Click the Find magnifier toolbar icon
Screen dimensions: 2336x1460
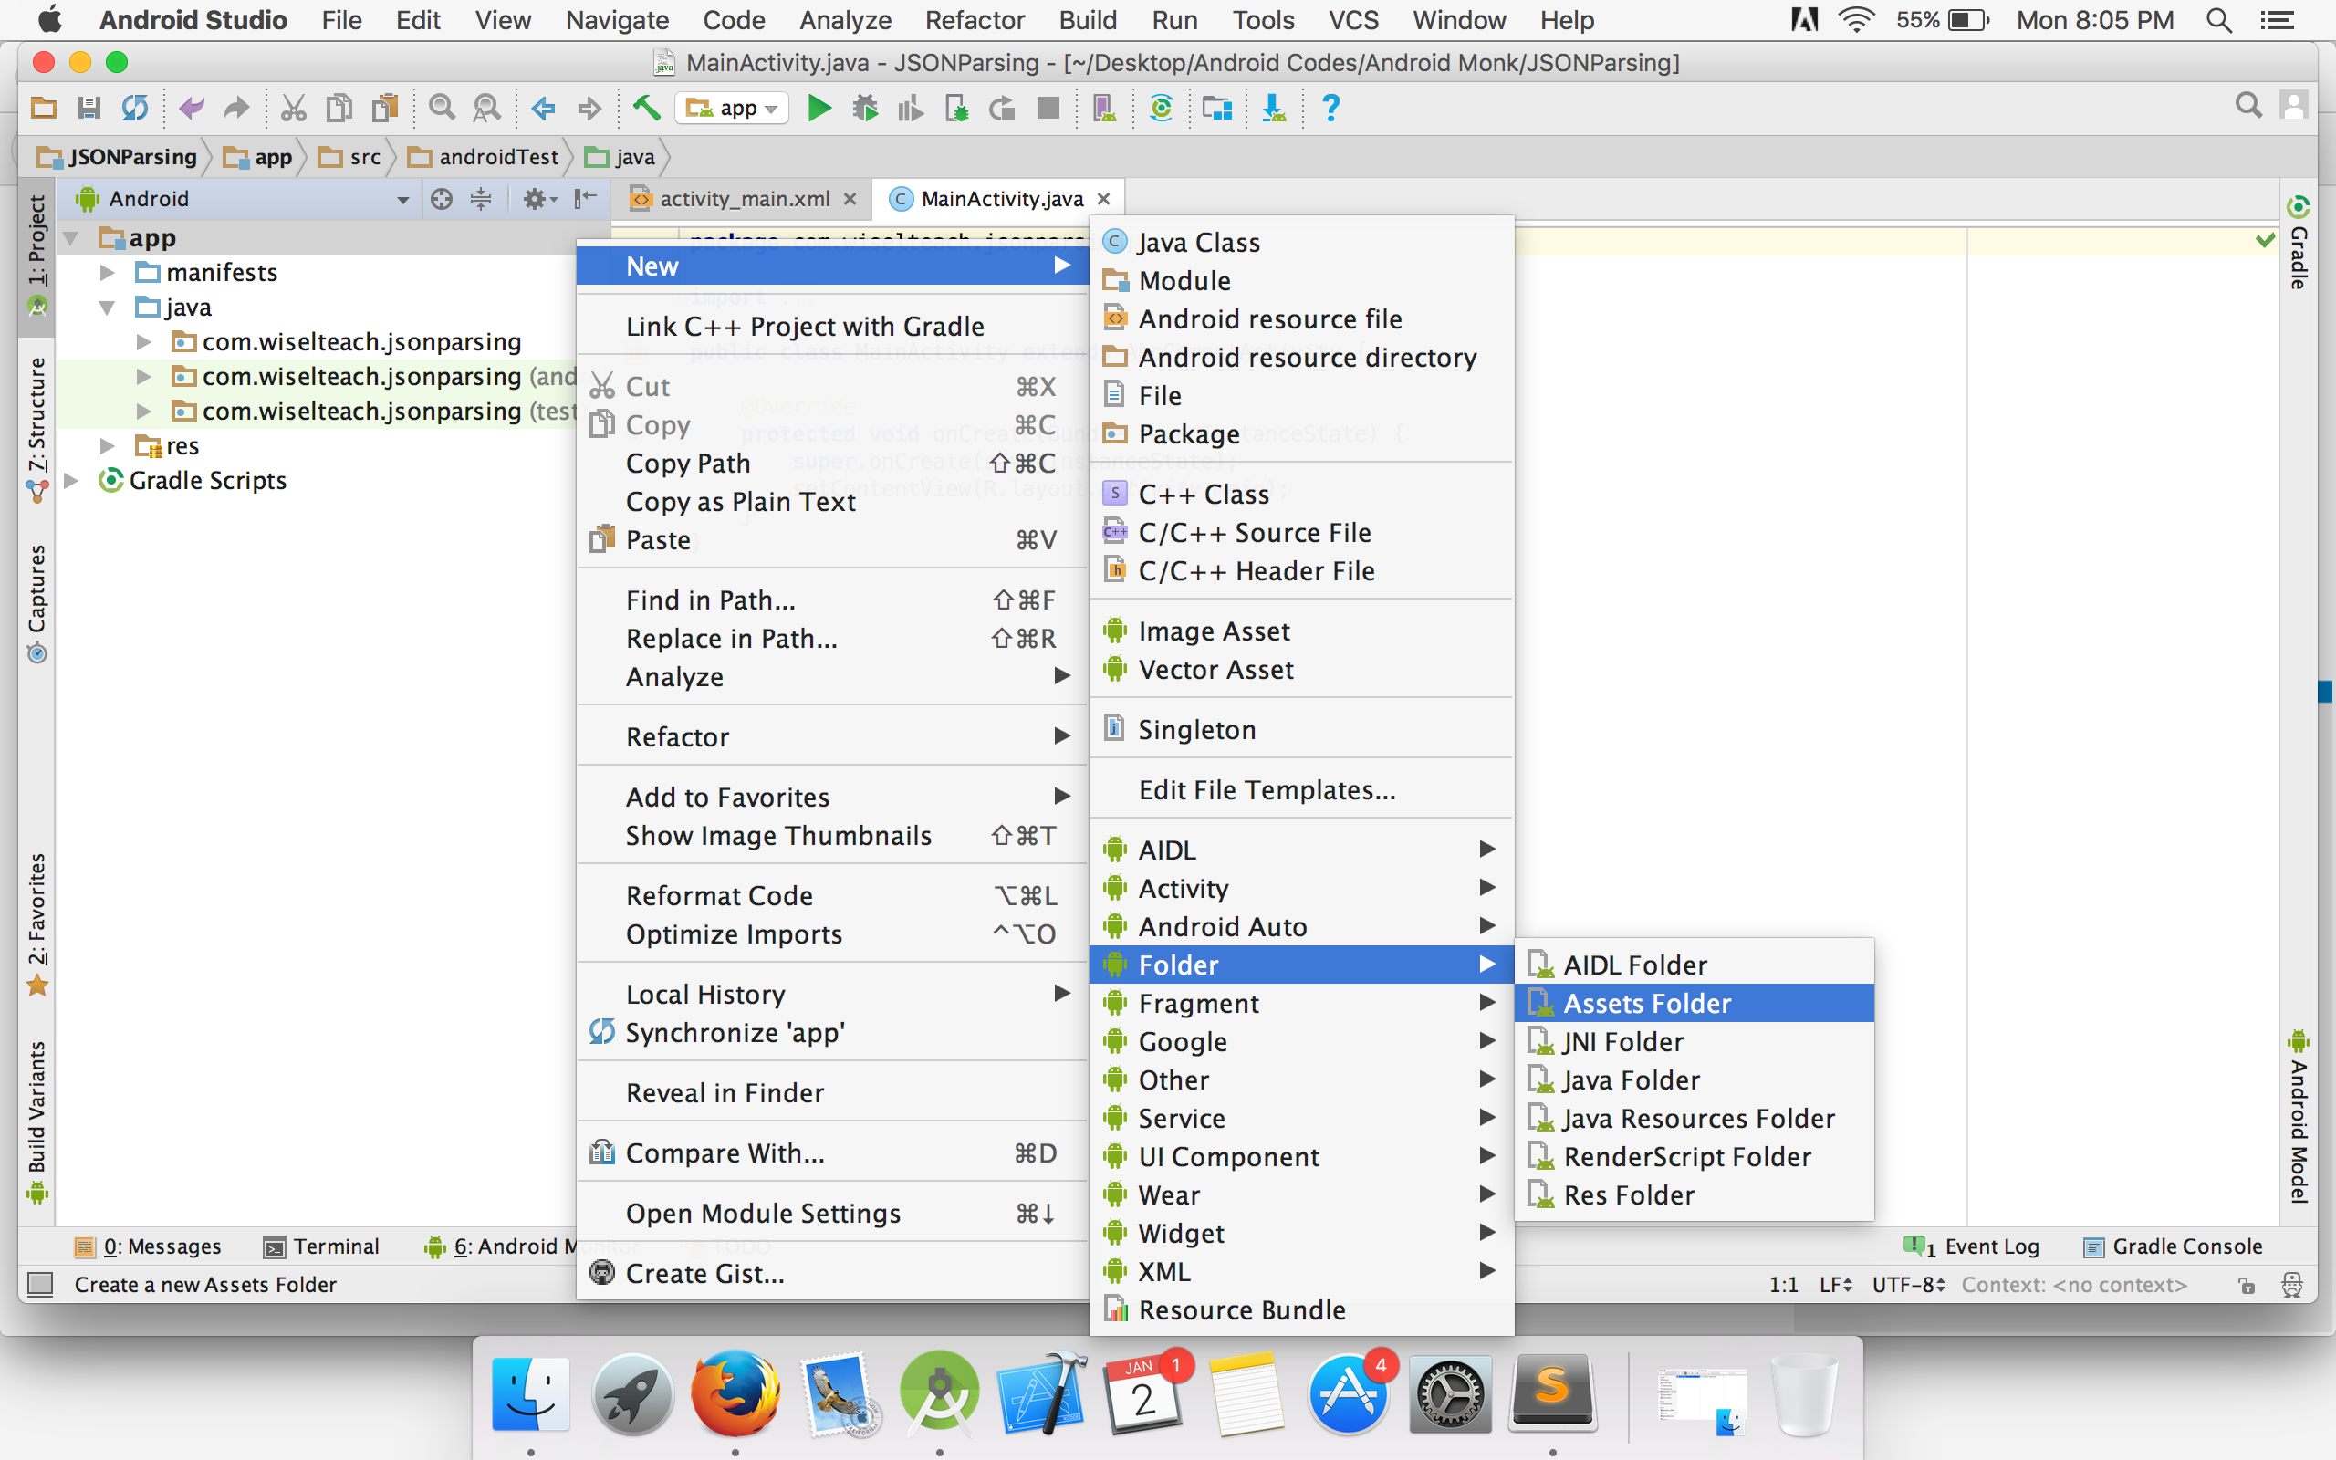click(x=442, y=109)
